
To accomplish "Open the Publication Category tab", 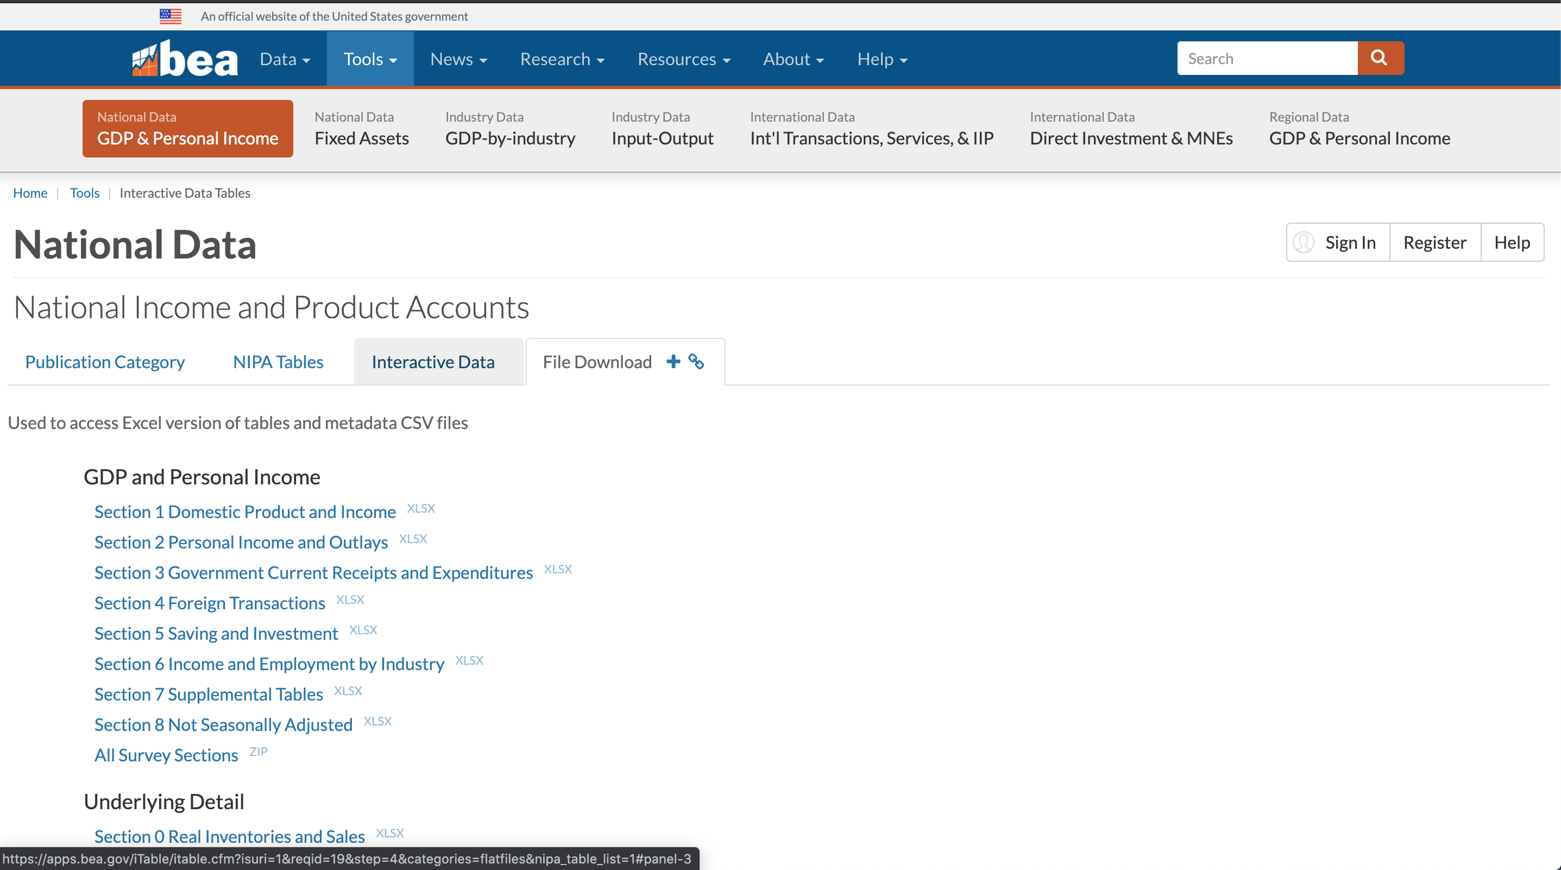I will point(105,362).
